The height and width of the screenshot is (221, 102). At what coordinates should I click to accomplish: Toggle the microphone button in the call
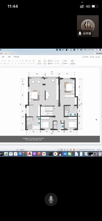point(51,199)
